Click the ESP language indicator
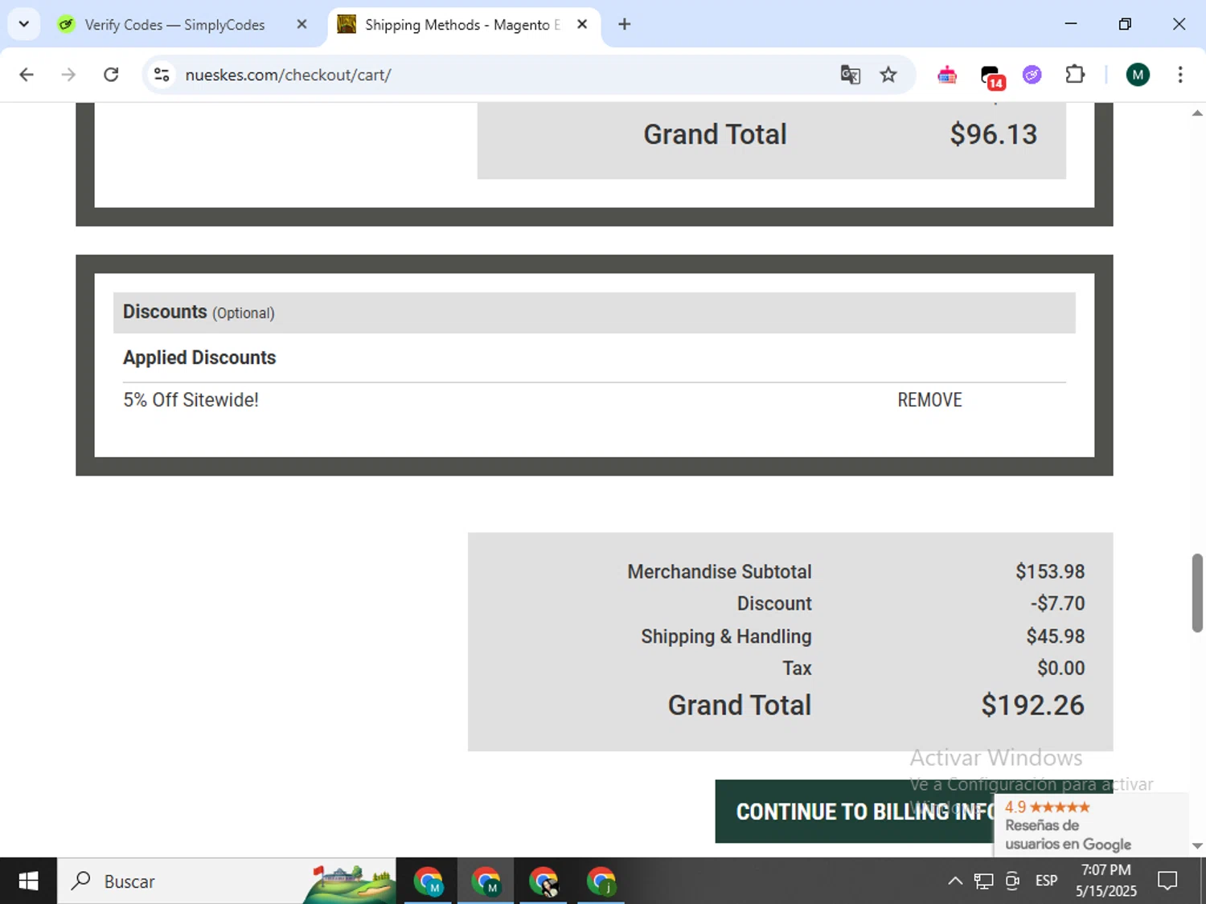Screen dimensions: 1206x904 pyautogui.click(x=1046, y=882)
